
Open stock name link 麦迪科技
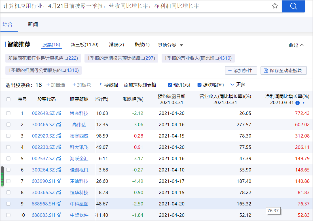point(79,181)
